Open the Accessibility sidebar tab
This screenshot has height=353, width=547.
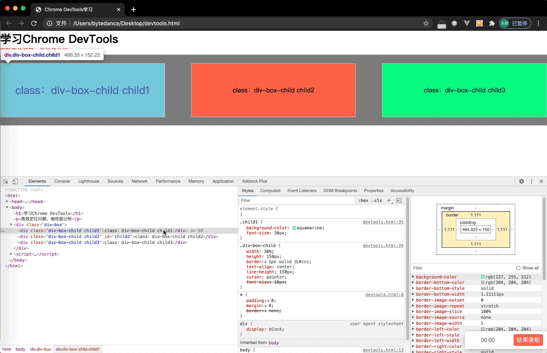click(402, 191)
